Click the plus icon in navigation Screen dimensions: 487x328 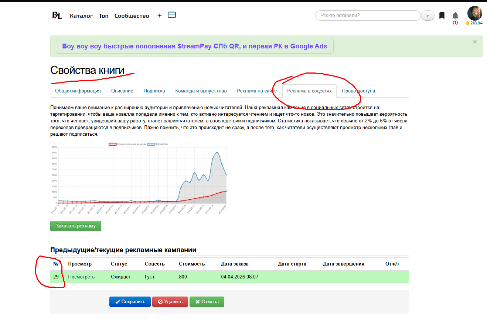(x=160, y=16)
